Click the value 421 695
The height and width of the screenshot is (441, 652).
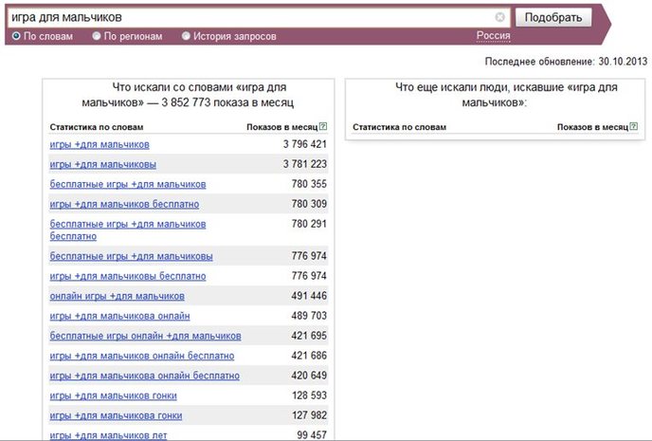point(309,336)
